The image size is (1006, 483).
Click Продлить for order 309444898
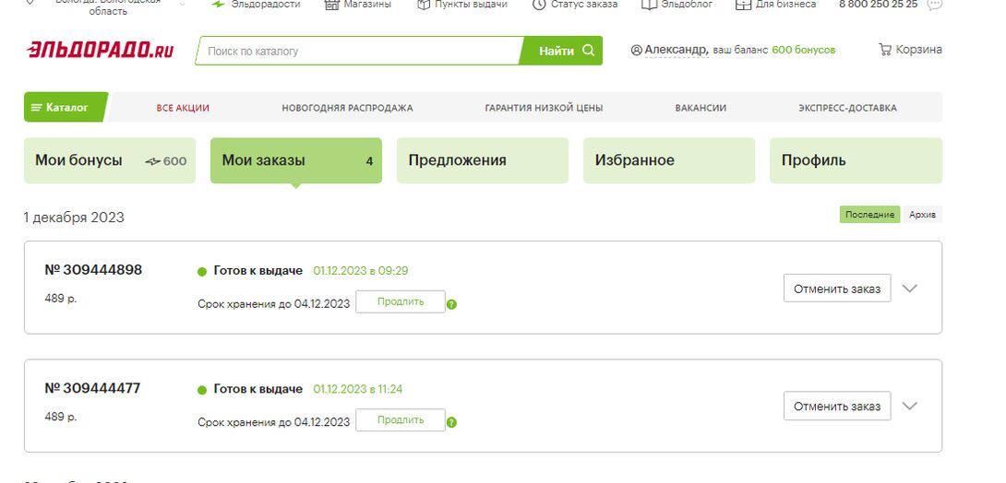click(x=401, y=301)
